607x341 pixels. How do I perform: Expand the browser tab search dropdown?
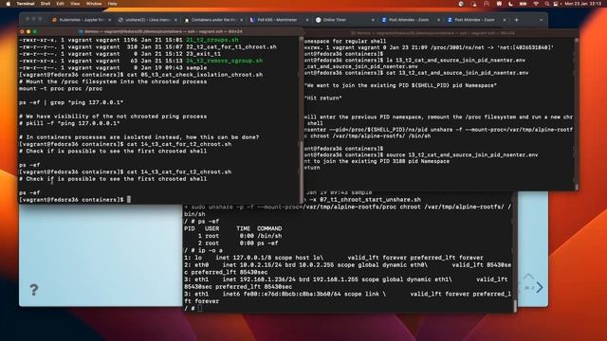click(541, 20)
